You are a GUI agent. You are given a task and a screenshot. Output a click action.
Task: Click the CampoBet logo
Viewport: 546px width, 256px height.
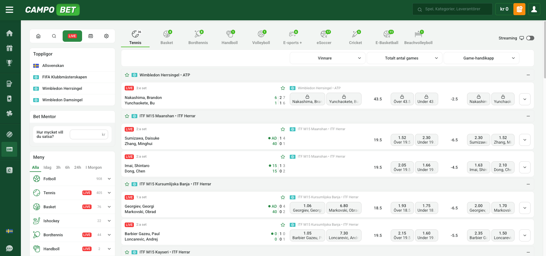pyautogui.click(x=52, y=10)
